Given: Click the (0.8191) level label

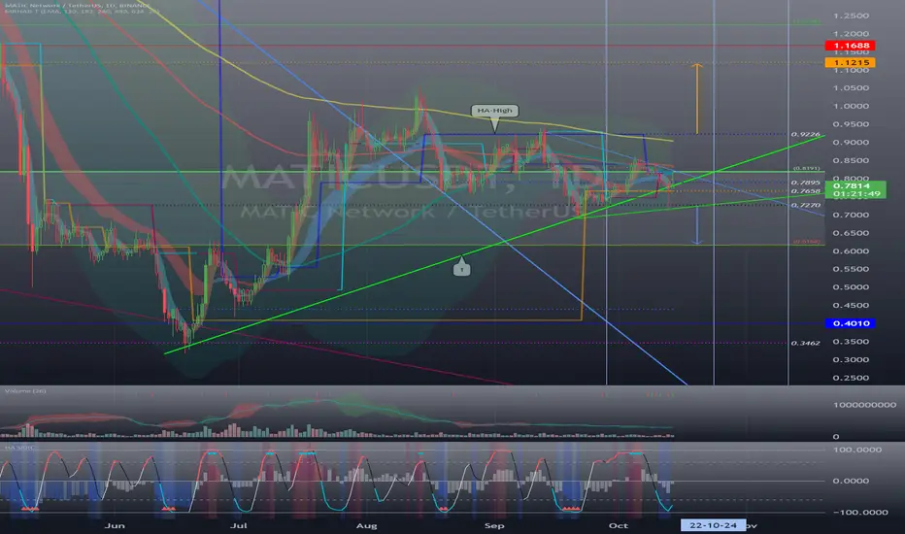Looking at the screenshot, I should tap(807, 168).
